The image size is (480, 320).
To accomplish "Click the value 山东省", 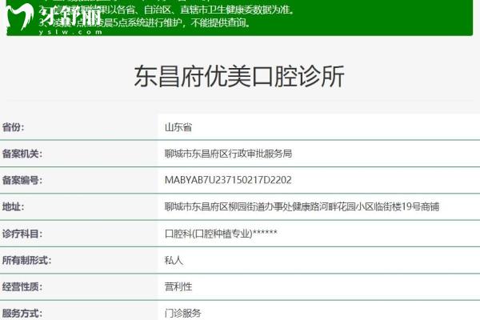I will (178, 127).
